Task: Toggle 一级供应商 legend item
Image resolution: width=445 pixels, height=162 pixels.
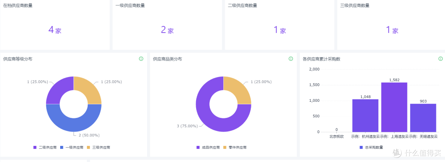Action: 72,147
